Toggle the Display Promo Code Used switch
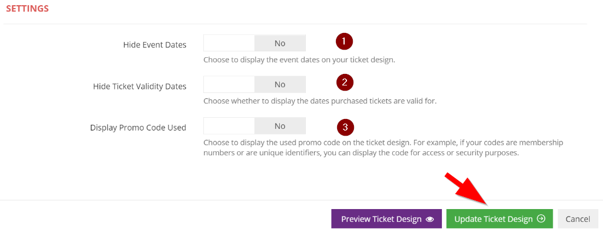 point(255,126)
